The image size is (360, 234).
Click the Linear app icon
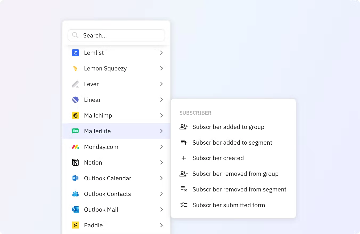pyautogui.click(x=75, y=100)
